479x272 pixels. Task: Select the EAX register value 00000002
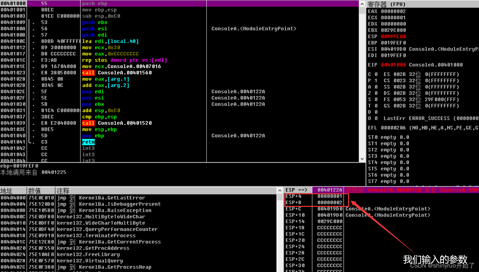(393, 11)
